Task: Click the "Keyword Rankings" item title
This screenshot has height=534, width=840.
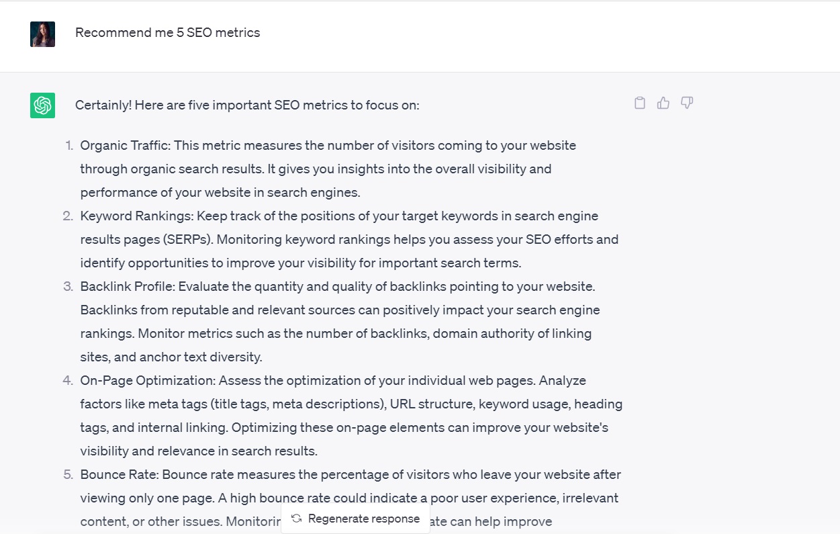Action: 136,216
